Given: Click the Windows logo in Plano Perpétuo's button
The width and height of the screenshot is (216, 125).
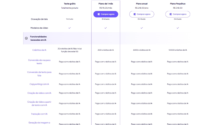Looking at the screenshot, I should (171, 14).
